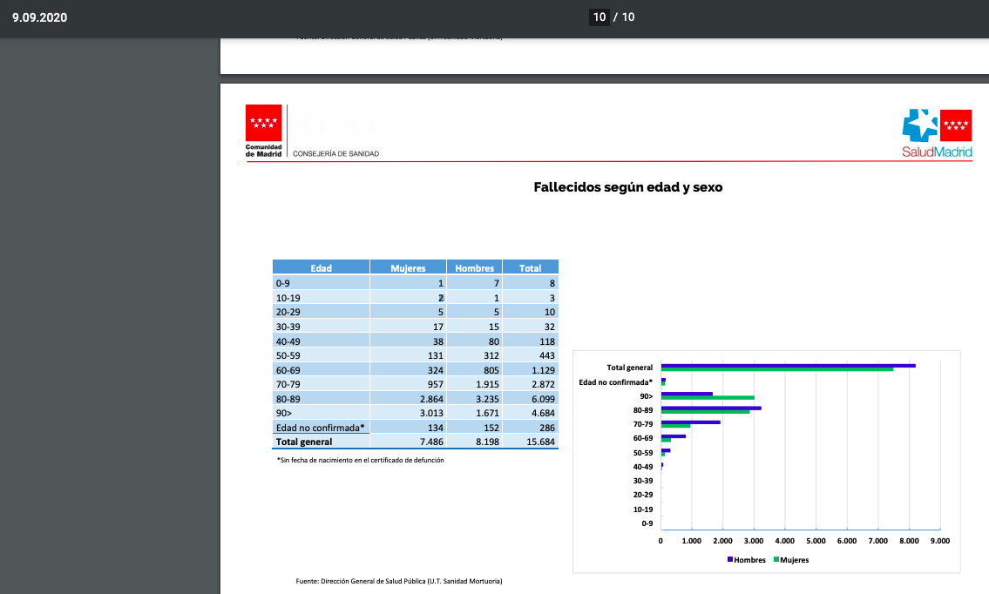Click the Fuente footer text at page bottom

[x=399, y=581]
